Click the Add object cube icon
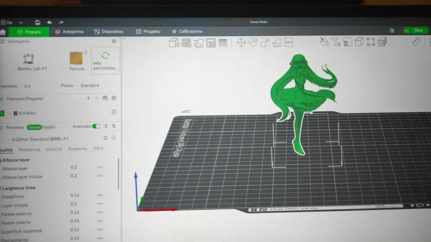Viewport: 431px width, 242px height. click(x=174, y=43)
